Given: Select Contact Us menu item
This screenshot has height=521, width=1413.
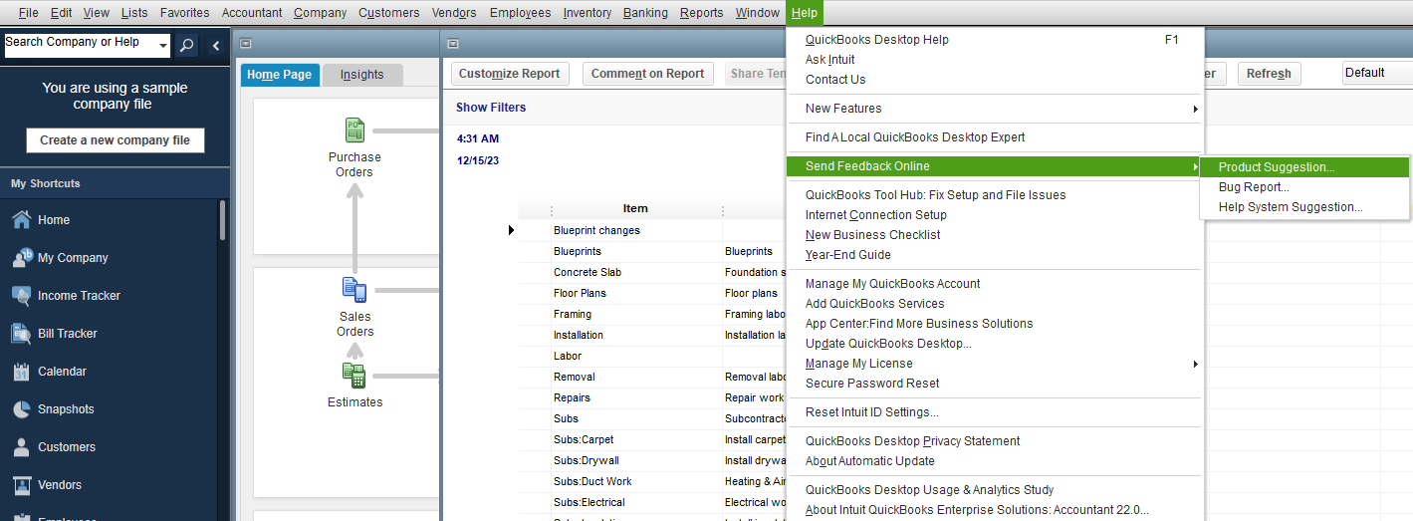Looking at the screenshot, I should pyautogui.click(x=995, y=80).
